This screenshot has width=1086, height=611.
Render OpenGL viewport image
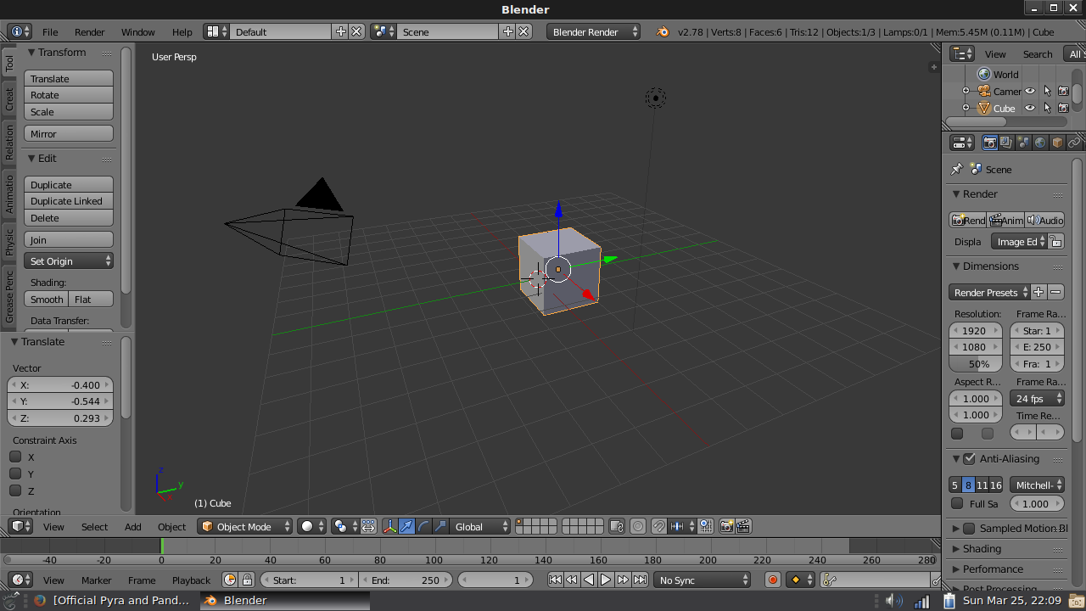click(726, 526)
